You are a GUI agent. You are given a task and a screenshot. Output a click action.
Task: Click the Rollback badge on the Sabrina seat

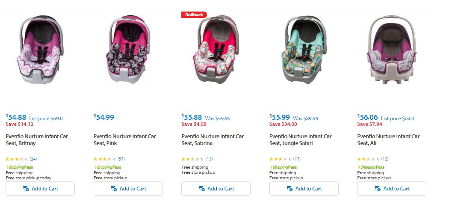tap(194, 15)
